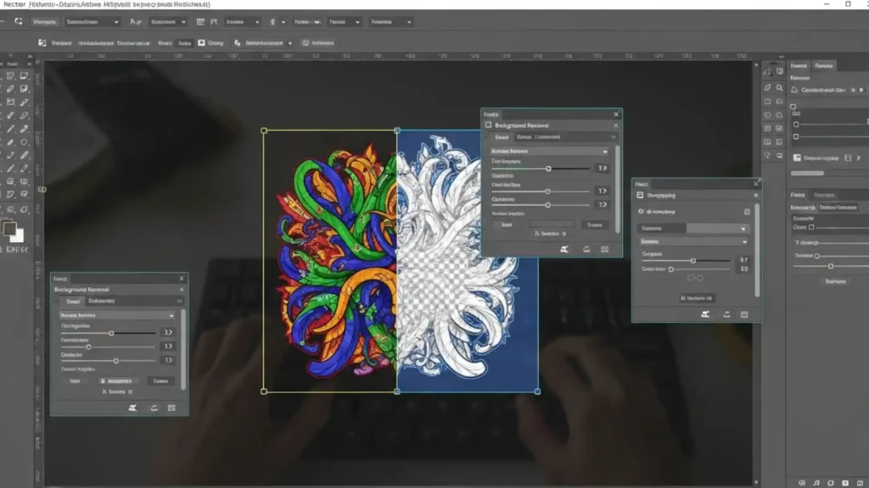Screen dimensions: 869x488
Task: Open the removal mode dropdown in Background Removal
Action: [550, 152]
